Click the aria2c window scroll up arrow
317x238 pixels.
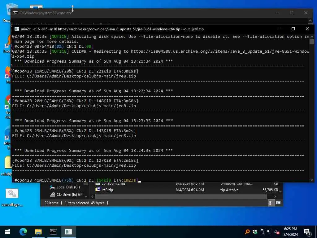(x=312, y=37)
